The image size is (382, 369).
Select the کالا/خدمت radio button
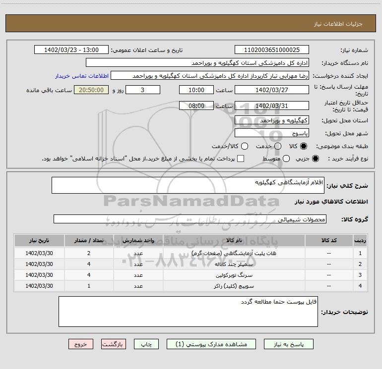coord(245,146)
